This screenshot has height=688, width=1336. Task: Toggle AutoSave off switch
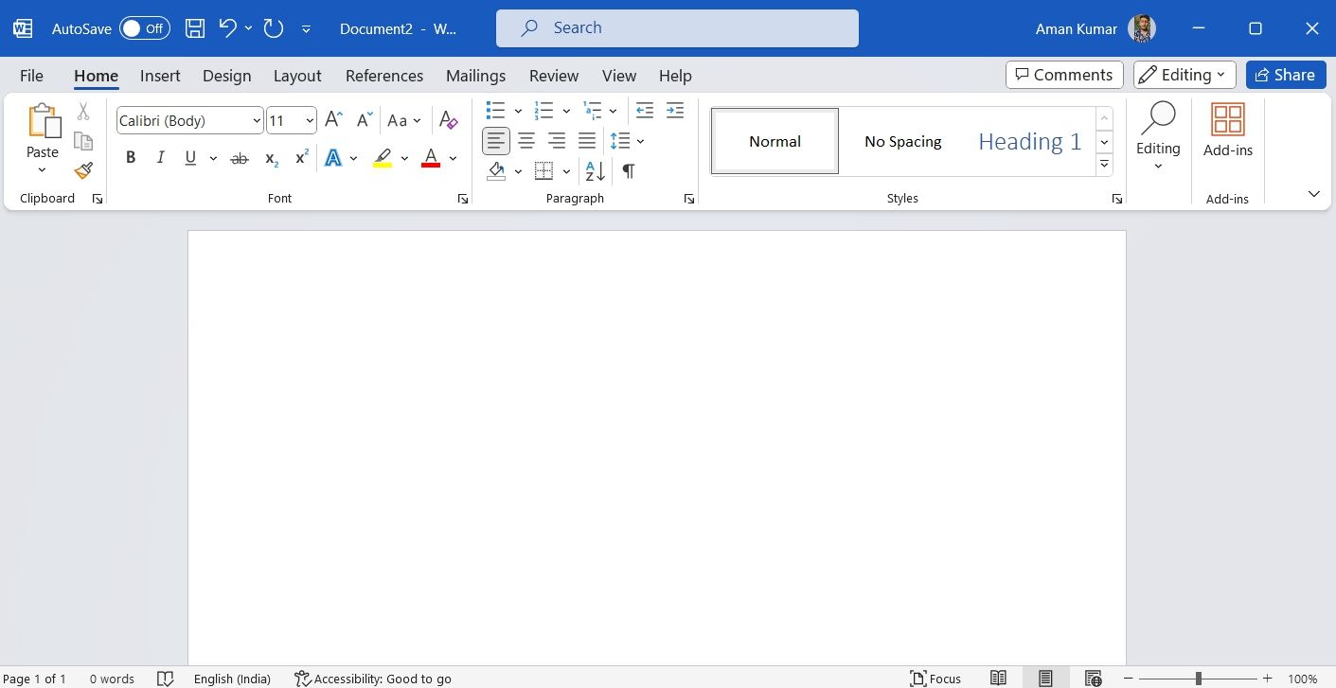145,28
